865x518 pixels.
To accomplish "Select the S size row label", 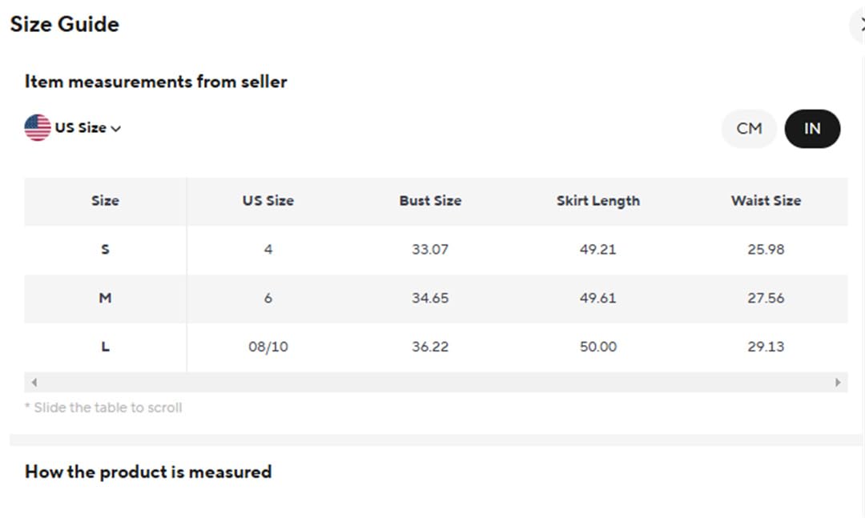I will click(105, 249).
